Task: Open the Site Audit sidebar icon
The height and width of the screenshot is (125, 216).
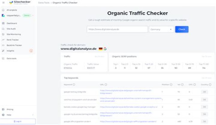Action: click(x=3, y=29)
